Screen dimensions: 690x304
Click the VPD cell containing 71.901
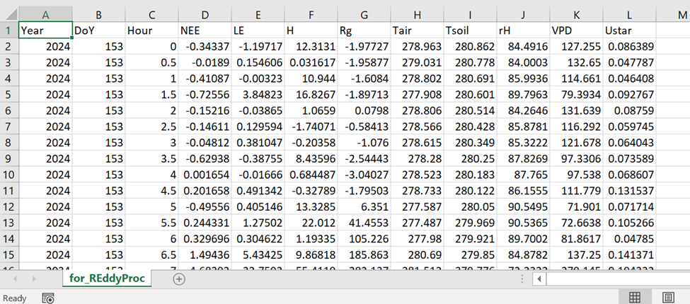coord(575,209)
